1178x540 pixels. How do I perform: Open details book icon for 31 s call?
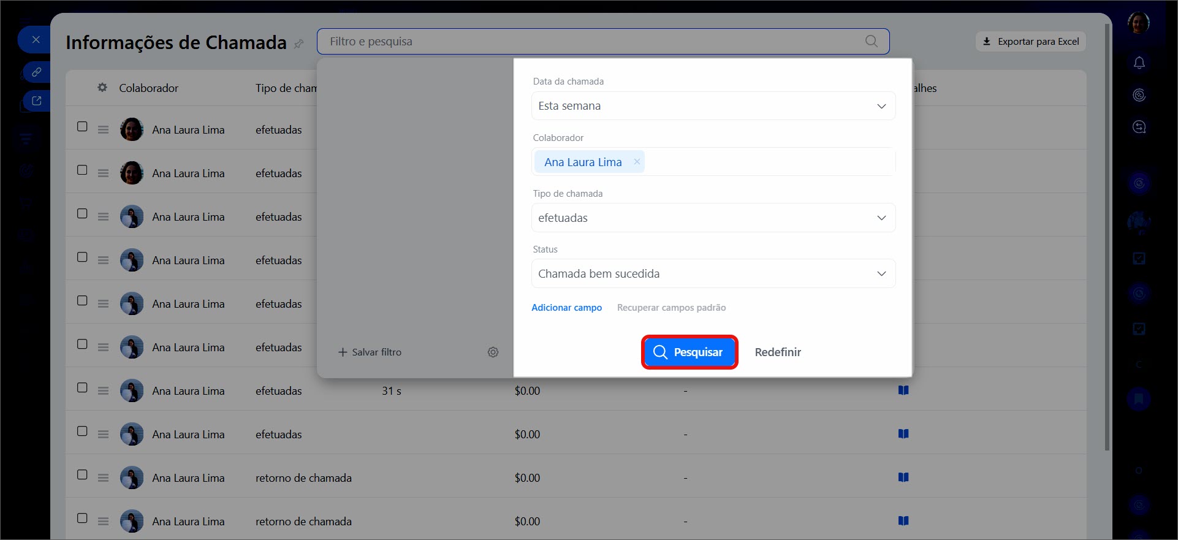pyautogui.click(x=903, y=390)
